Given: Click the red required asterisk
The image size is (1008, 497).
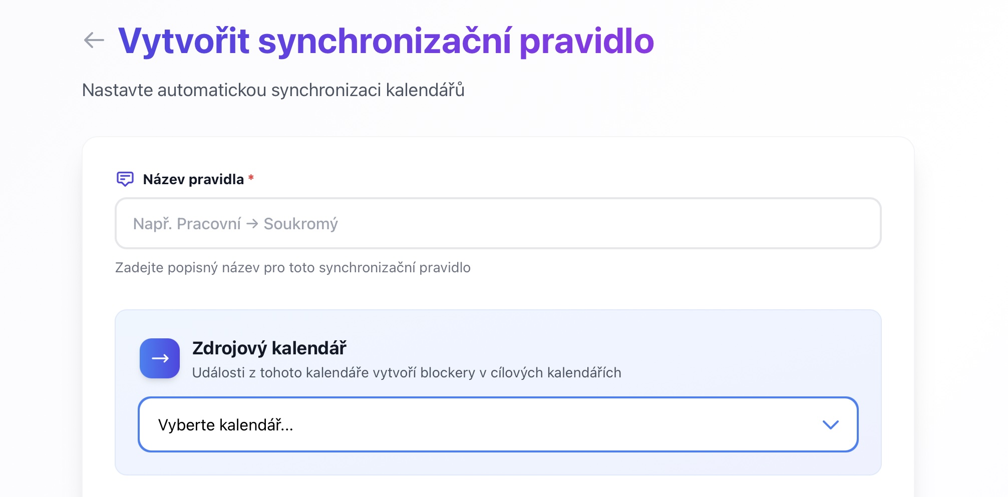Looking at the screenshot, I should [251, 178].
